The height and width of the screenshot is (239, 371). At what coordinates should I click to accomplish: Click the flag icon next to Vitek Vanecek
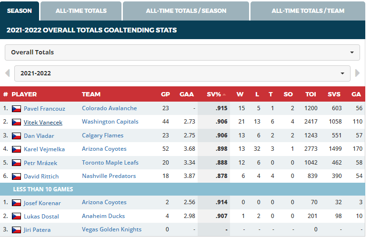pyautogui.click(x=16, y=122)
